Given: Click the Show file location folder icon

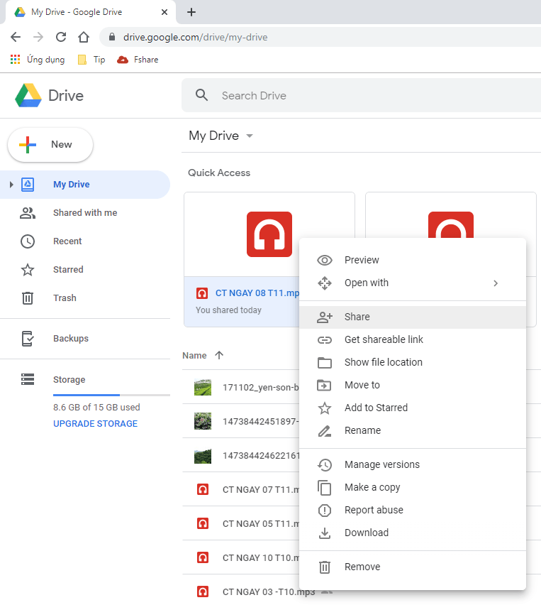Looking at the screenshot, I should (x=325, y=362).
